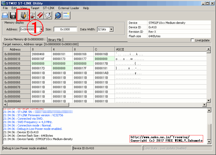Viewport: 216px width, 155px height.
Task: Click the Disconnect from target icon
Action: 32,15
